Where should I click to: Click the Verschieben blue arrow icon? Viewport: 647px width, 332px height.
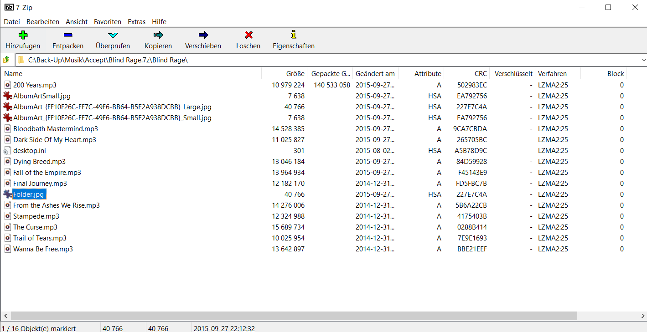203,35
